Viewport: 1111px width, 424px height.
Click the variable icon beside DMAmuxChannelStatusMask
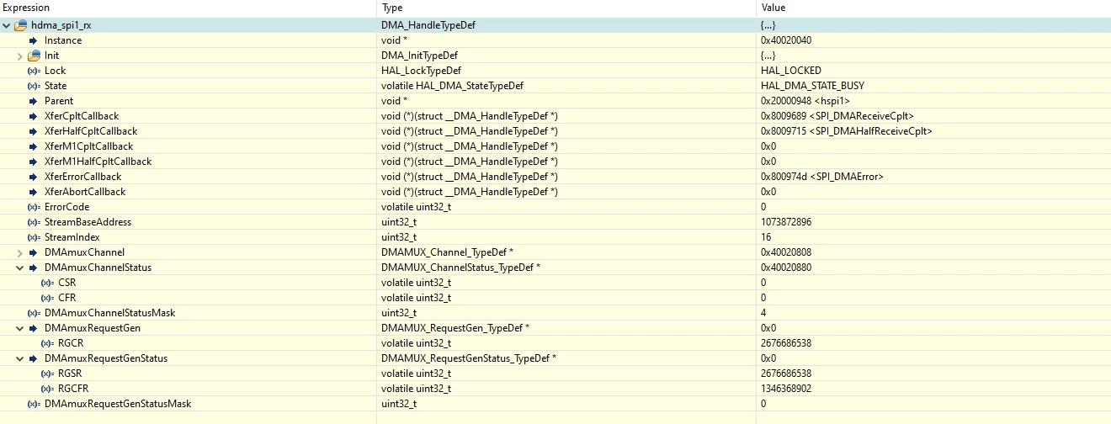tap(34, 313)
